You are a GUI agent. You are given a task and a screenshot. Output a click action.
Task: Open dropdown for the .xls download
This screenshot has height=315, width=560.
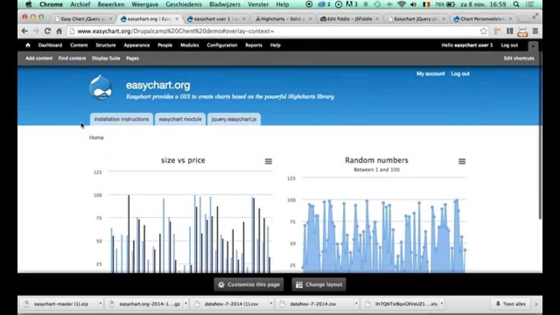pos(441,303)
